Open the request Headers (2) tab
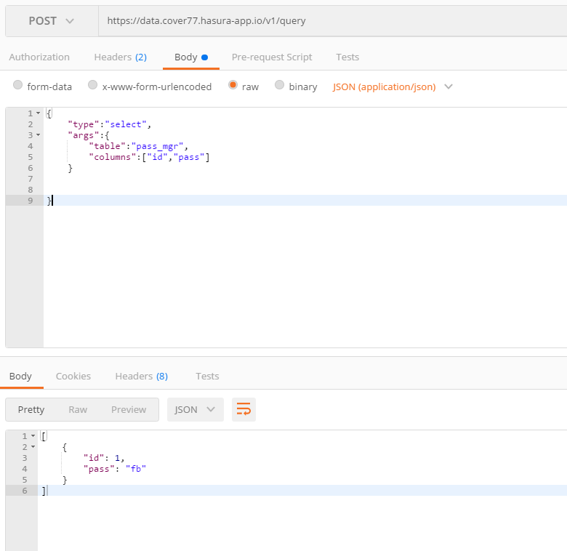Image resolution: width=567 pixels, height=551 pixels. (120, 57)
